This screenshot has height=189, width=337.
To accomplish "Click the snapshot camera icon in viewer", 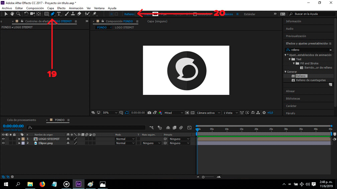I will [150, 113].
